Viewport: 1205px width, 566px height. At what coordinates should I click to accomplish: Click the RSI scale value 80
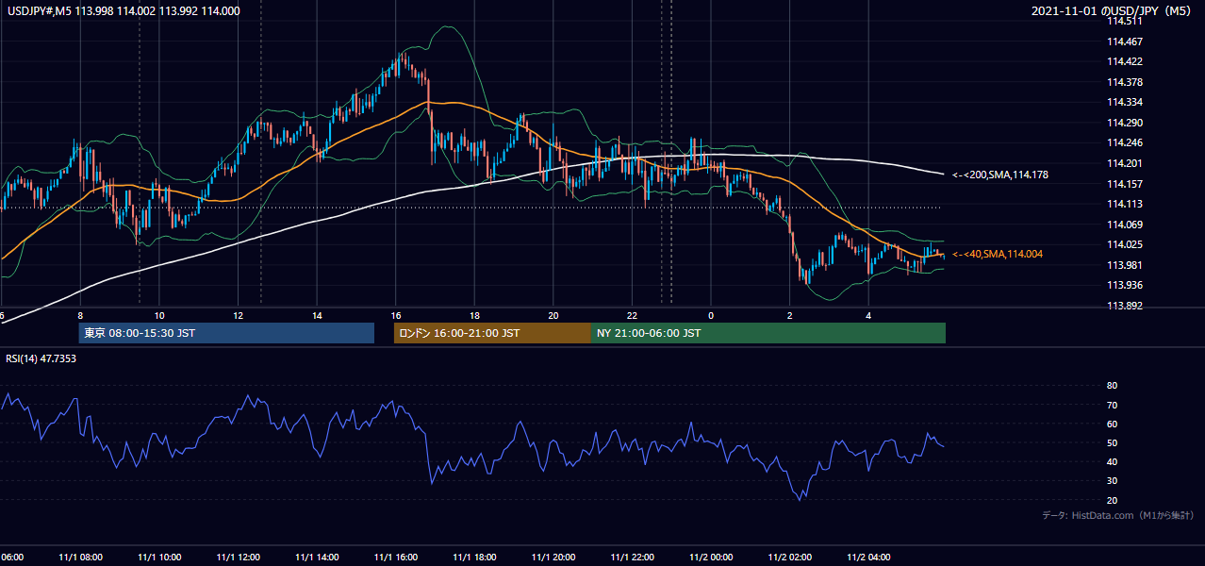(1112, 386)
